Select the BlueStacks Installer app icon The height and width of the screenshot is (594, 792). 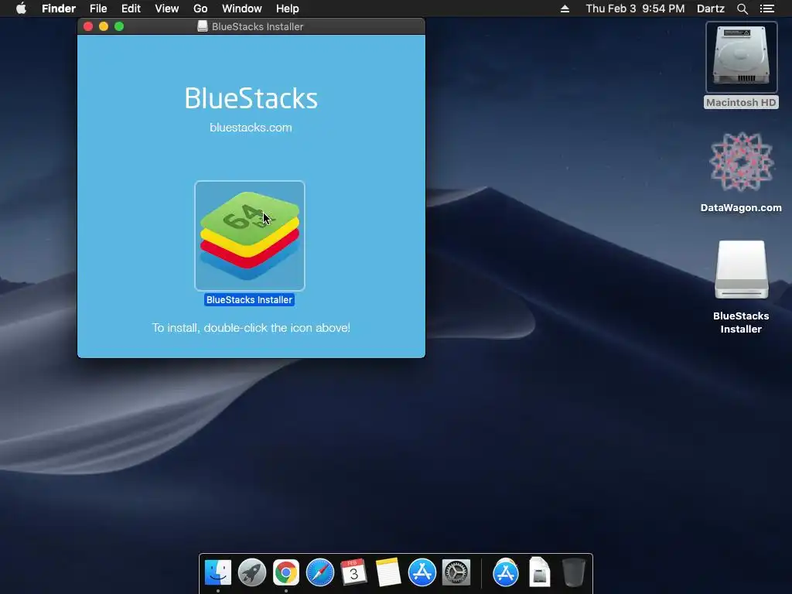(x=250, y=235)
